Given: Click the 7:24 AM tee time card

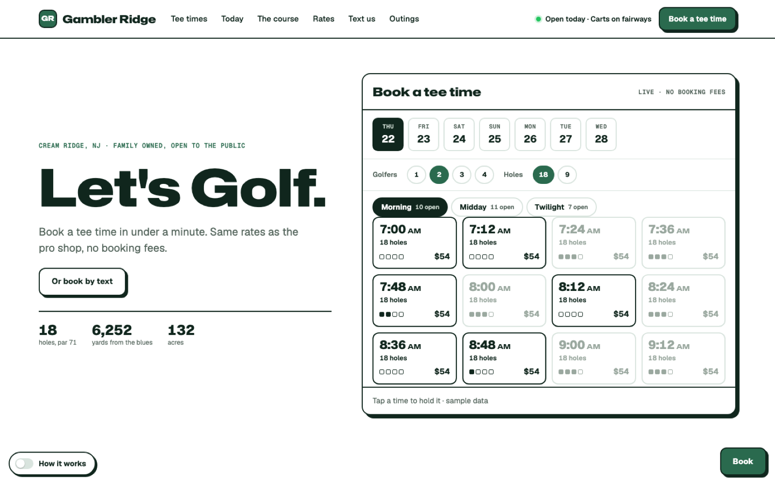Looking at the screenshot, I should coord(594,243).
